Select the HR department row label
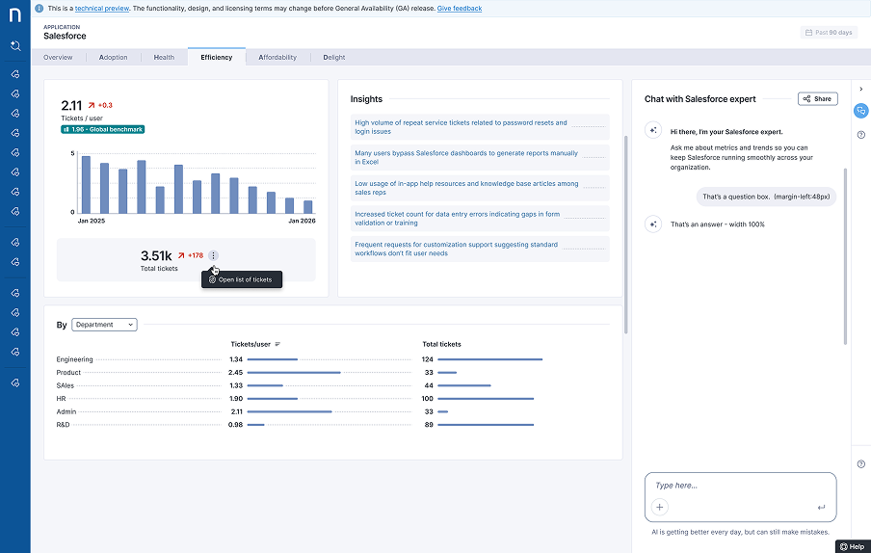Image resolution: width=871 pixels, height=553 pixels. pyautogui.click(x=61, y=399)
